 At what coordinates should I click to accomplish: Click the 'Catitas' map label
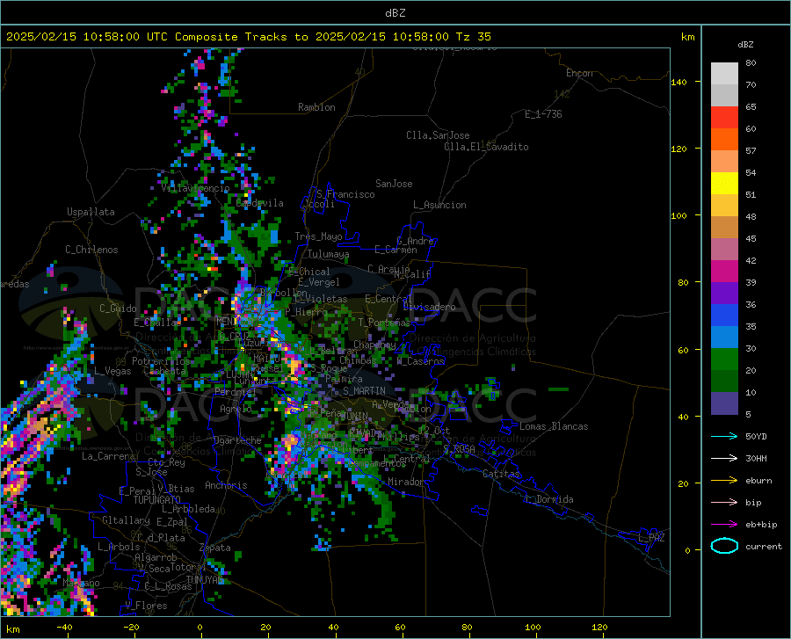click(501, 474)
